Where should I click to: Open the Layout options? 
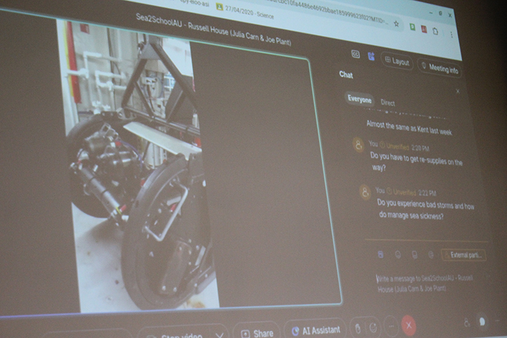pyautogui.click(x=397, y=61)
